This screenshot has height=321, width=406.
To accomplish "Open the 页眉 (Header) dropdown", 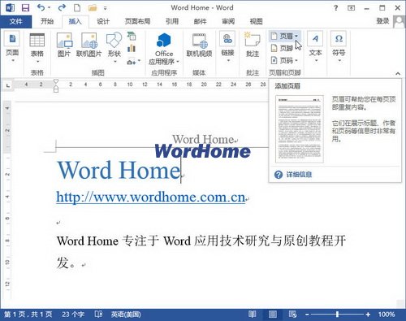I will tap(285, 36).
